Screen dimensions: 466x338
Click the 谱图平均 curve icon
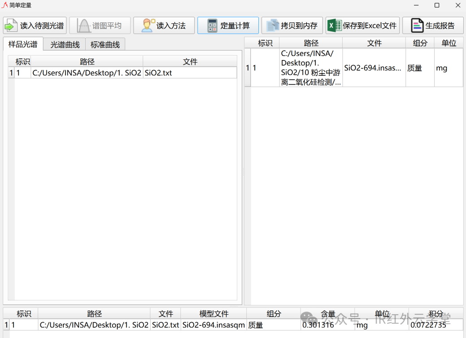[x=84, y=26]
